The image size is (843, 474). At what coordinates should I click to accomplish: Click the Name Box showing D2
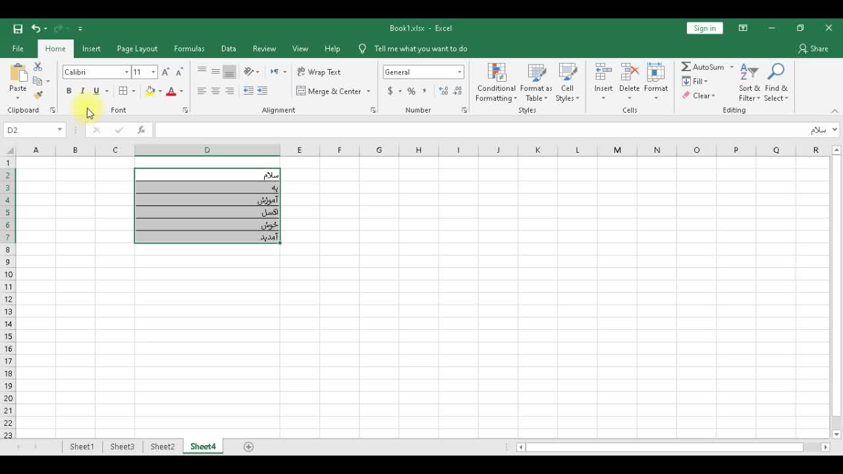[x=30, y=130]
